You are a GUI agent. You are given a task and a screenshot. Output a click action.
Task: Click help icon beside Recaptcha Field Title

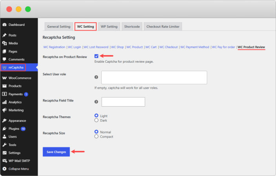coord(96,102)
